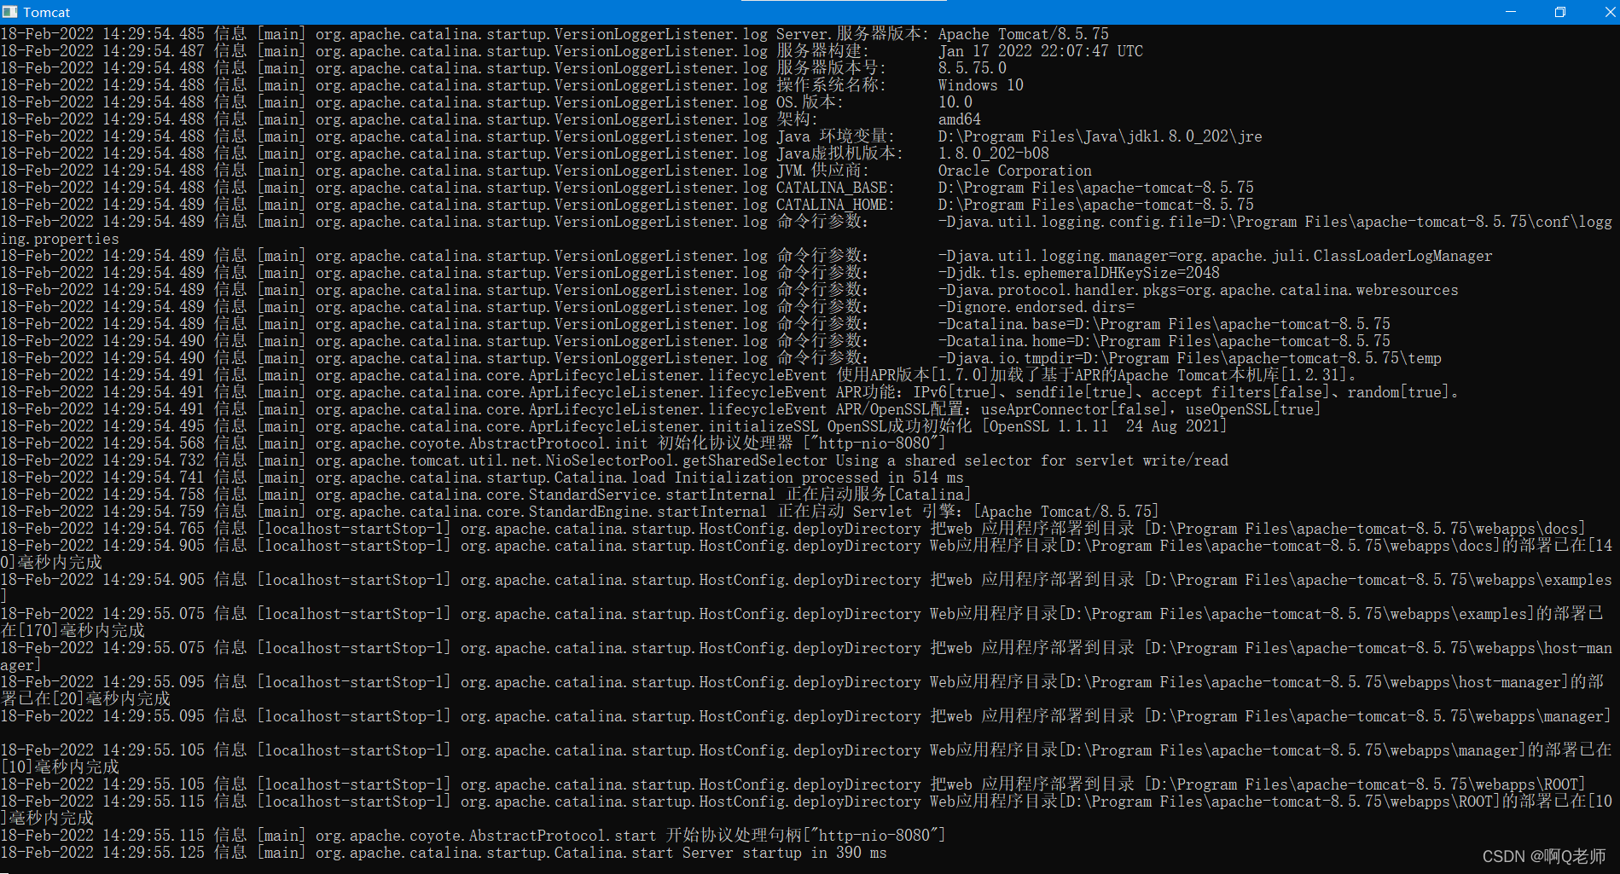The image size is (1620, 874).
Task: Click the 'Oracle Corporation' vendor text
Action: (1015, 171)
